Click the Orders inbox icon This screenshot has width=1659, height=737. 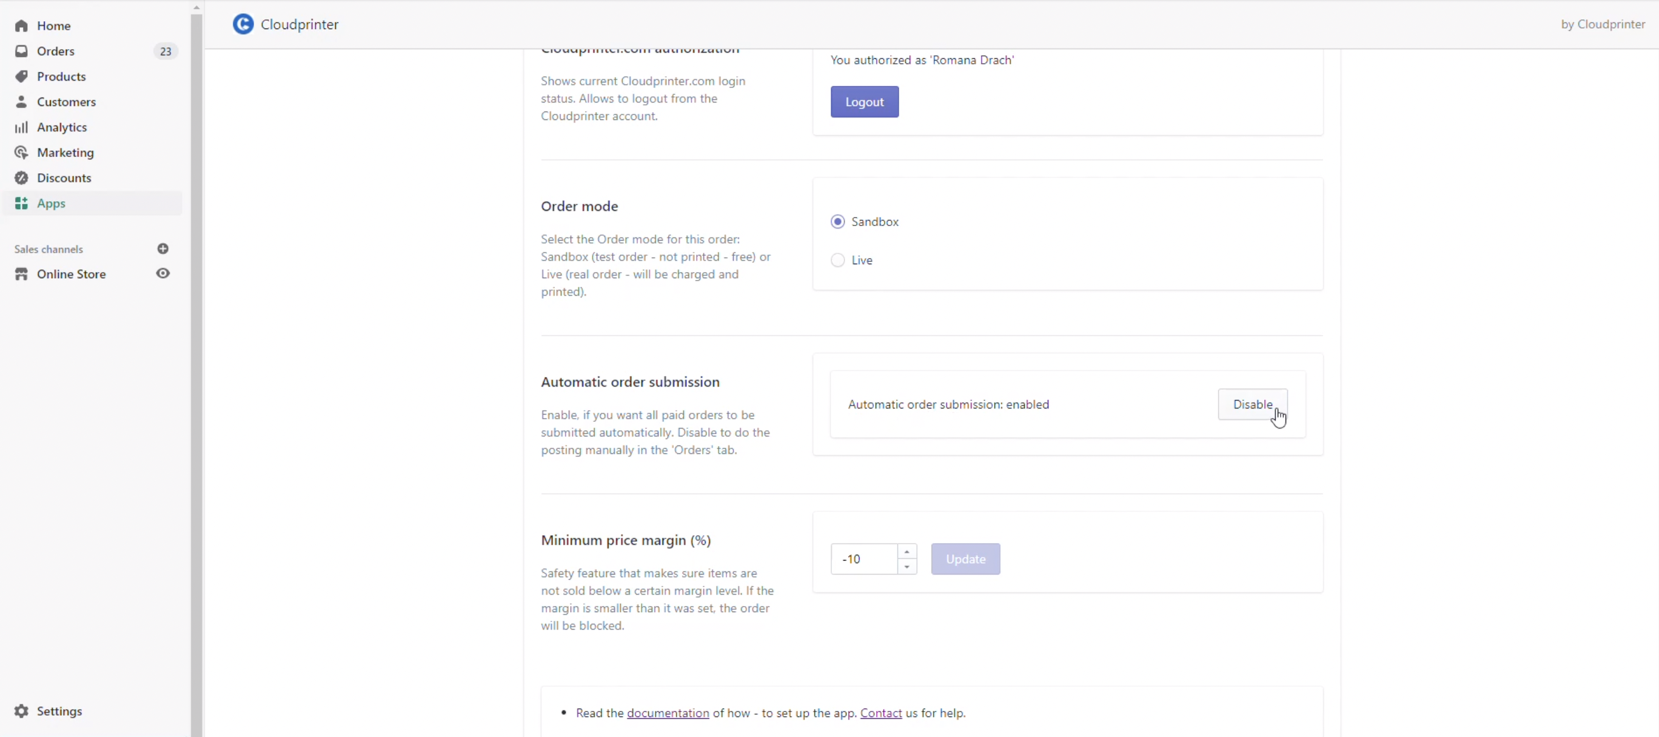click(x=21, y=51)
